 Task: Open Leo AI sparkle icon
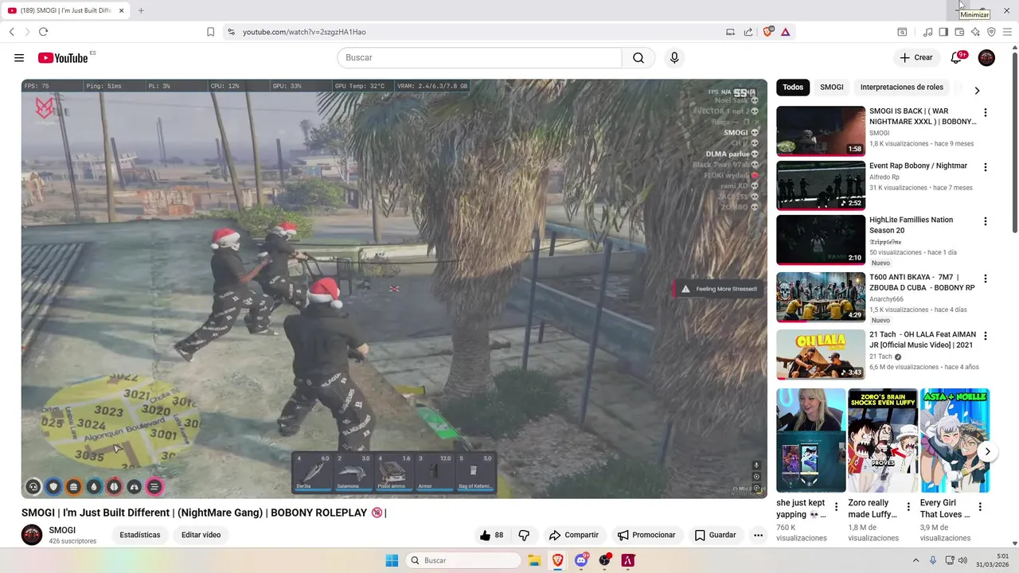point(975,32)
